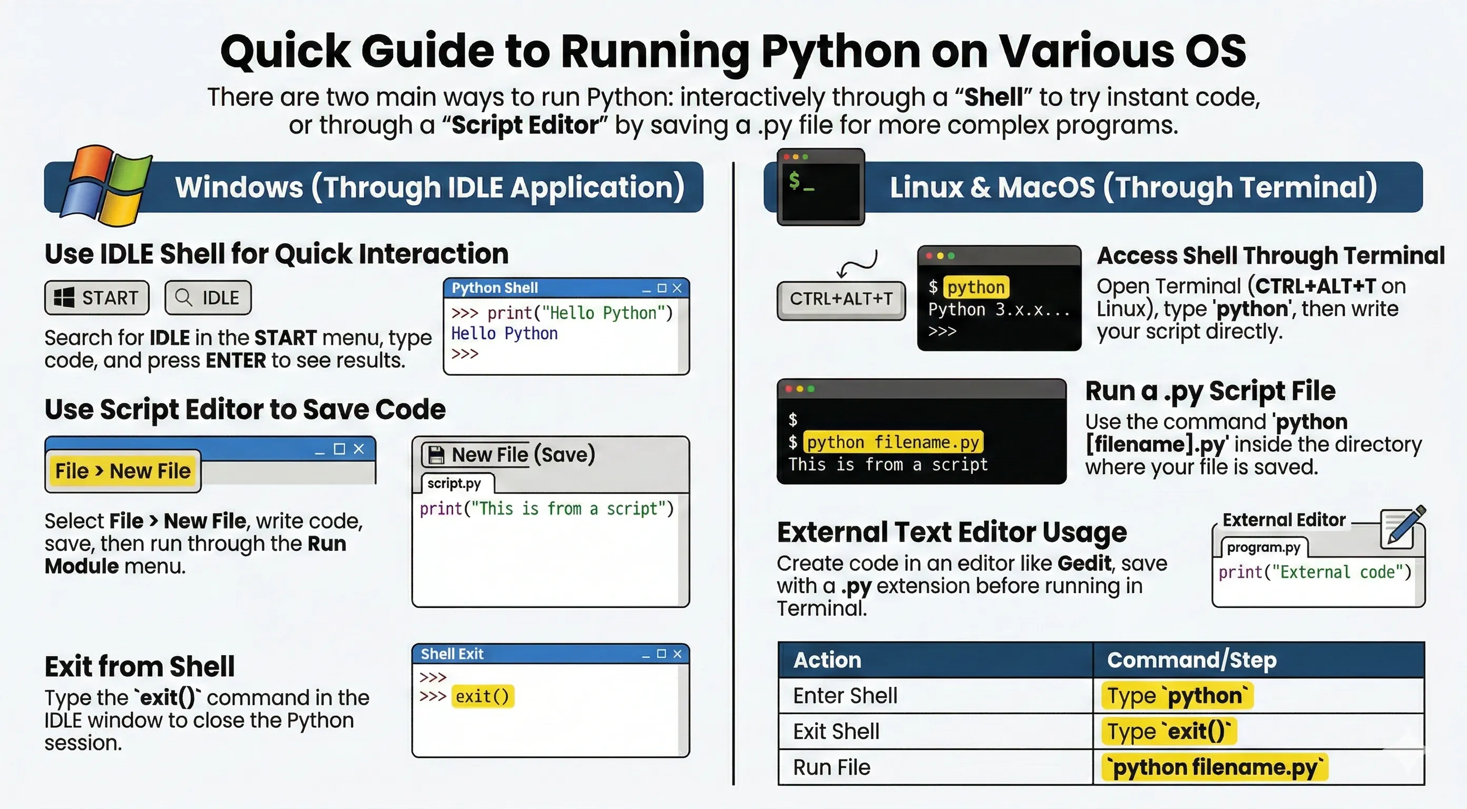
Task: Click the Shell Exit window title
Action: click(x=452, y=654)
